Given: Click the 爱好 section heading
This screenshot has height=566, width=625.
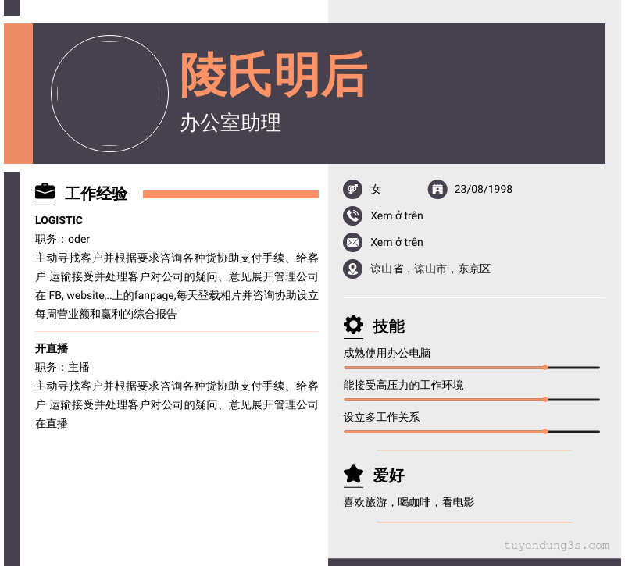Looking at the screenshot, I should 388,475.
